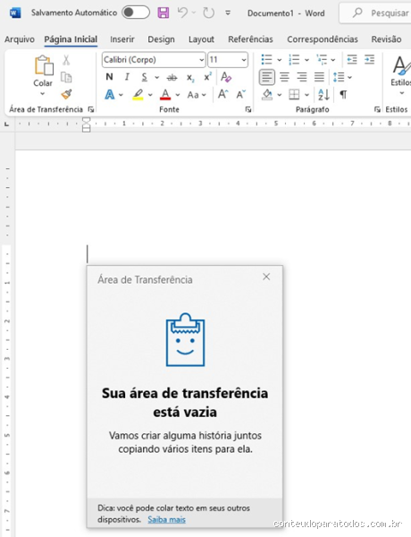411x537 pixels.
Task: Open the Arquivo menu
Action: 20,39
